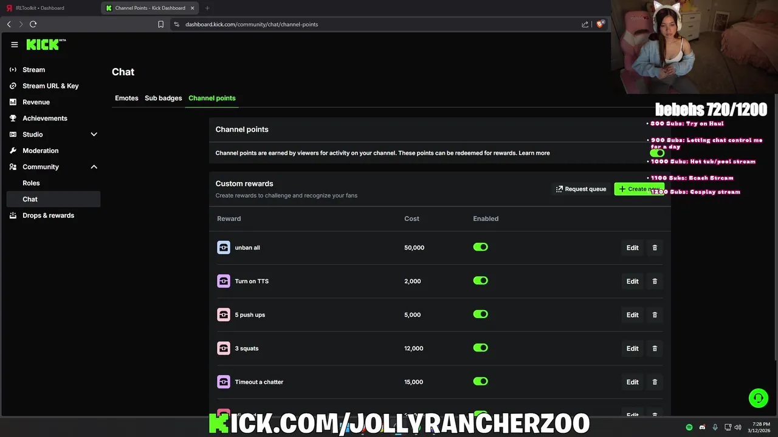Click the Timeout a chatter reward icon
Screen dimensions: 778x437
pyautogui.click(x=224, y=382)
